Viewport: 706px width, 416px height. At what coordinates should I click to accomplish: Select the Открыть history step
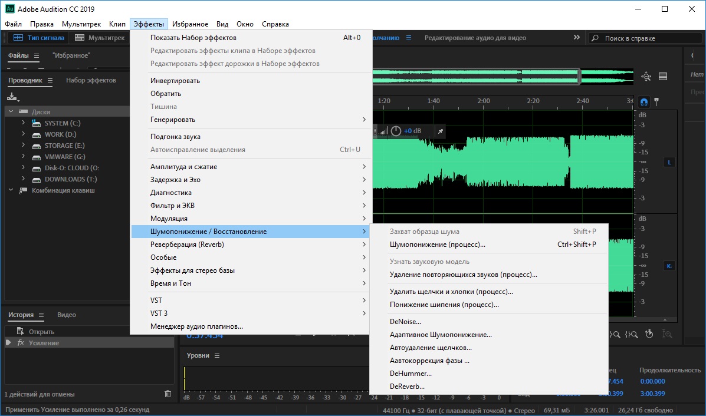[41, 332]
